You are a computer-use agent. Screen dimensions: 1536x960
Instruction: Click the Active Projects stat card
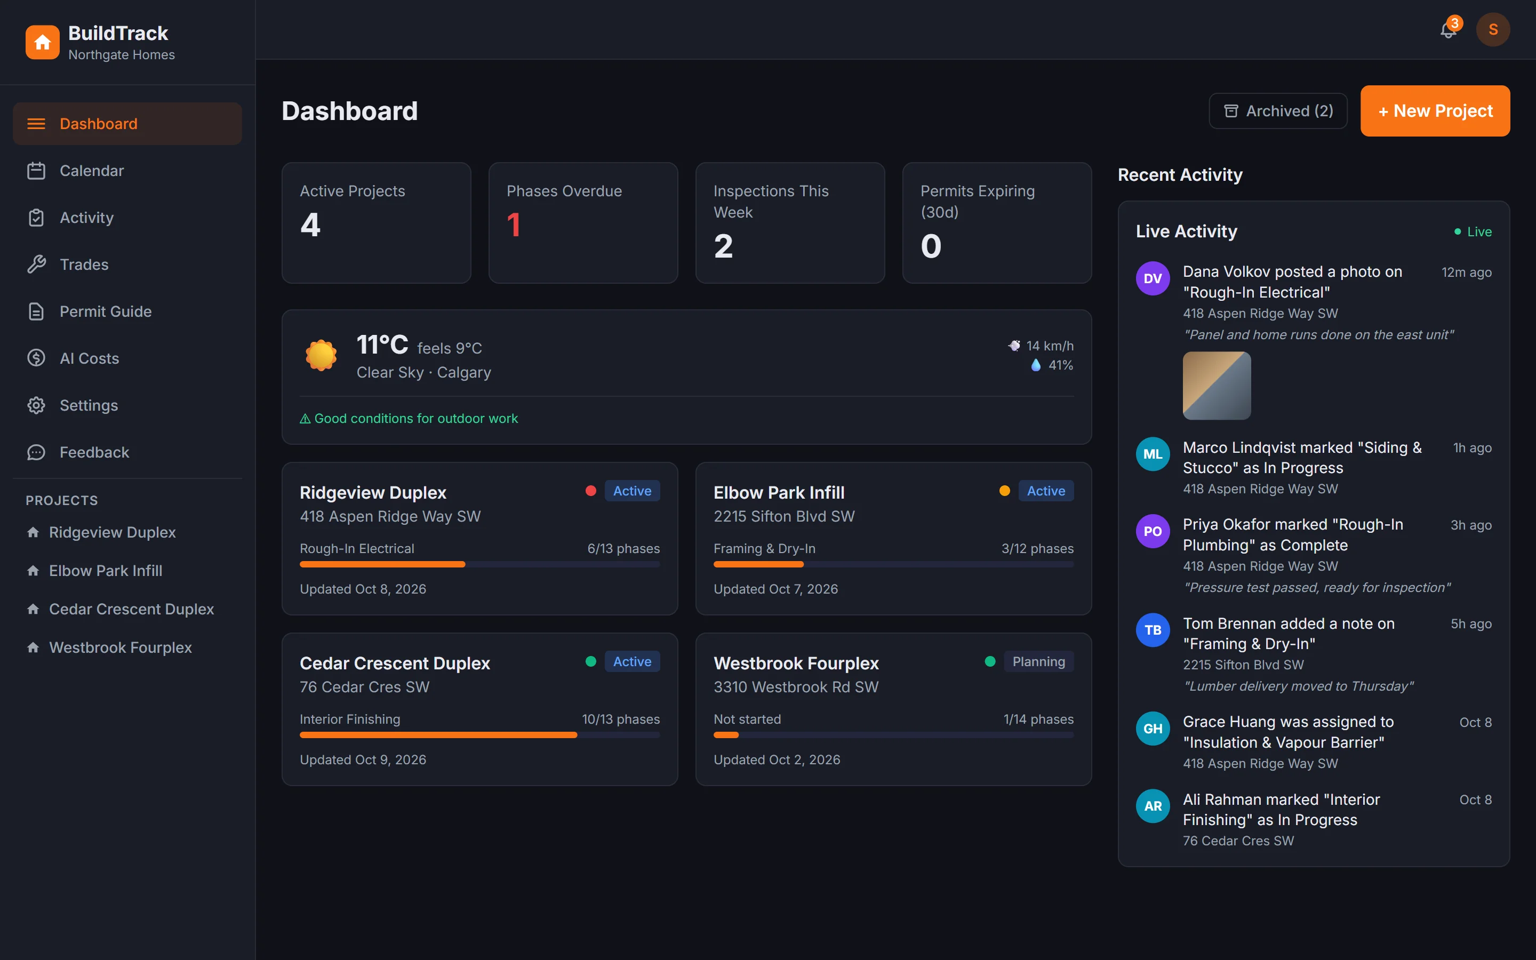[x=377, y=223]
